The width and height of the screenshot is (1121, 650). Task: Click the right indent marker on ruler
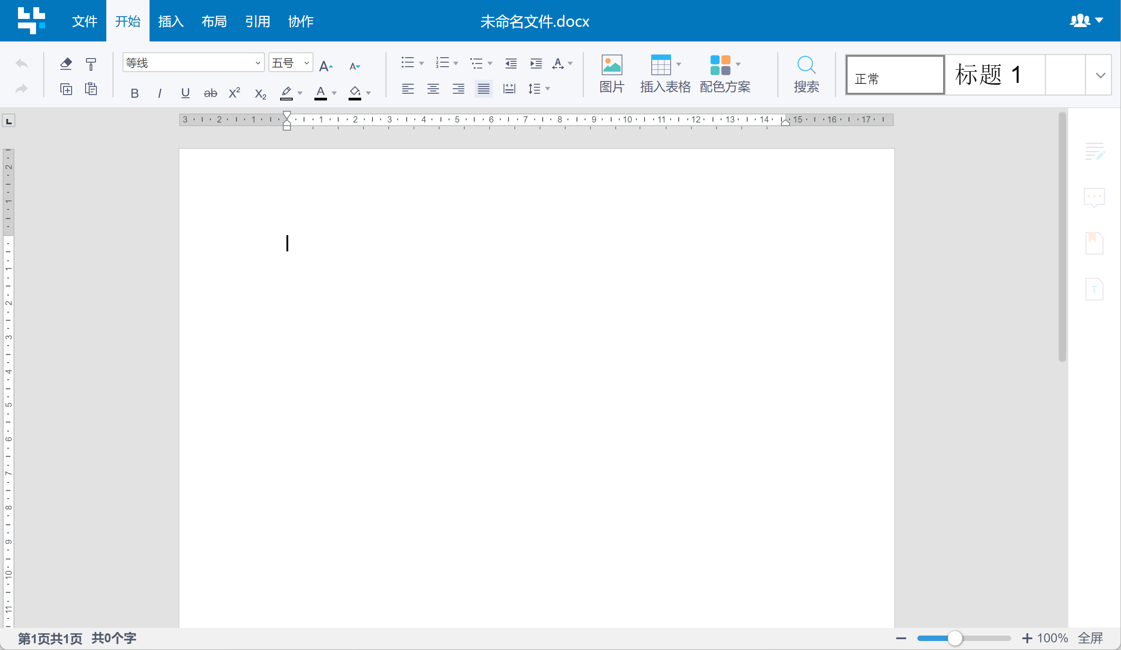point(785,122)
